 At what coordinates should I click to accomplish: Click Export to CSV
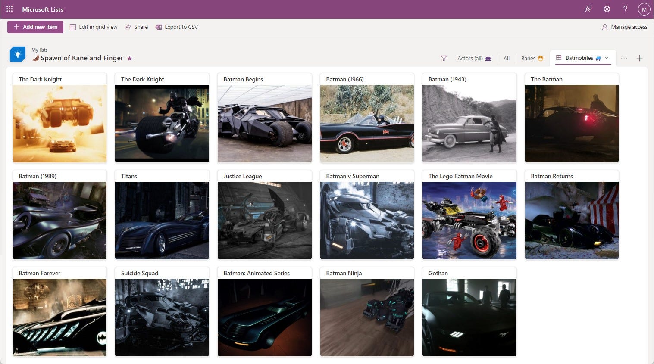pyautogui.click(x=177, y=27)
